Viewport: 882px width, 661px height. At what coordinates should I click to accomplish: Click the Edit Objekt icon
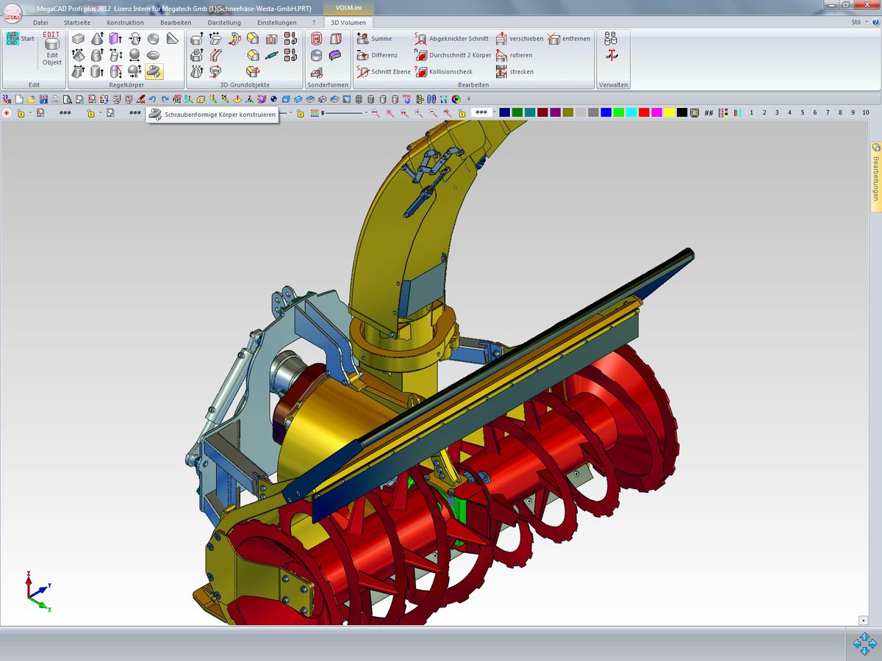(52, 50)
